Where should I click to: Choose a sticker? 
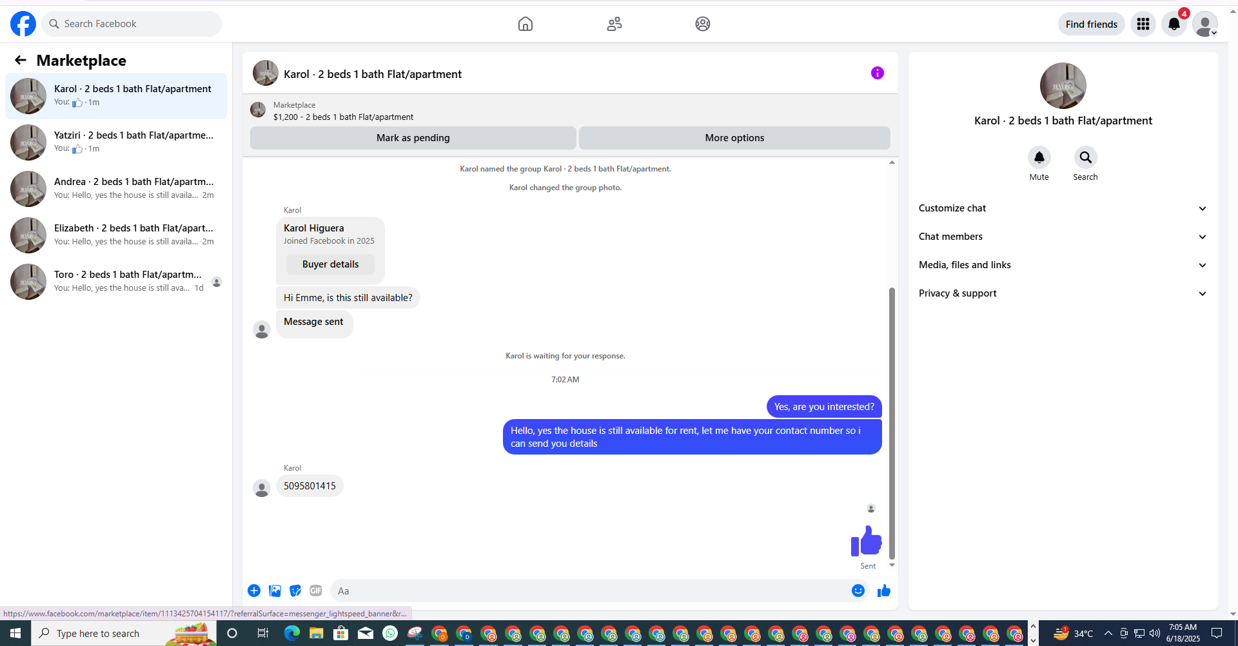point(295,591)
